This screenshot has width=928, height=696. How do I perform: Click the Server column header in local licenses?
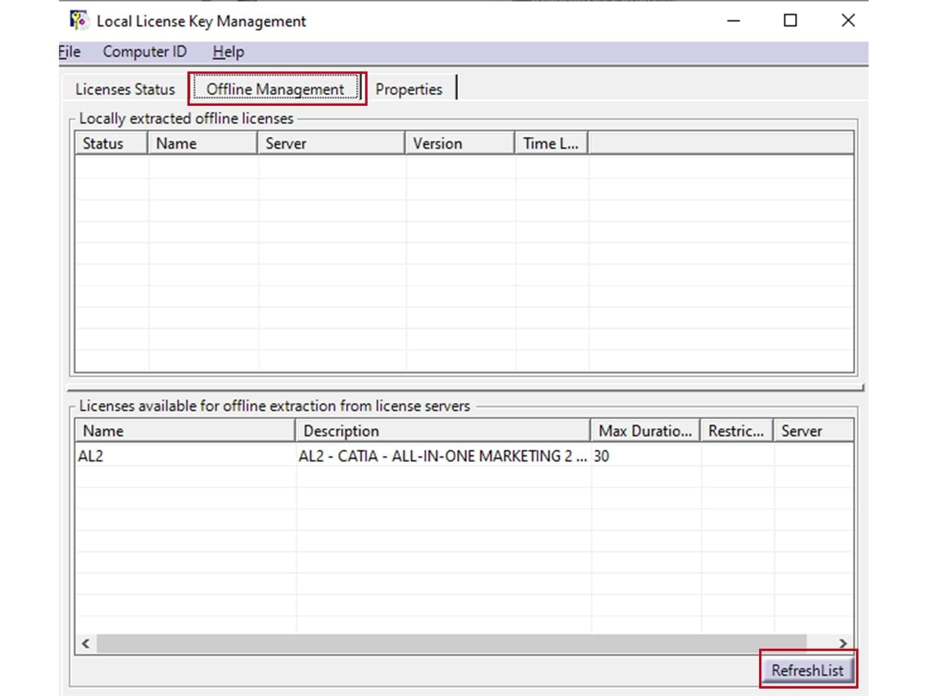point(331,143)
